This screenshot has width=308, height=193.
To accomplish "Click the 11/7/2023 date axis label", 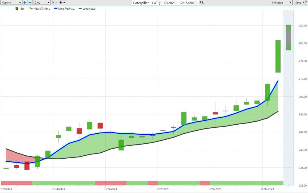I will [6, 189].
